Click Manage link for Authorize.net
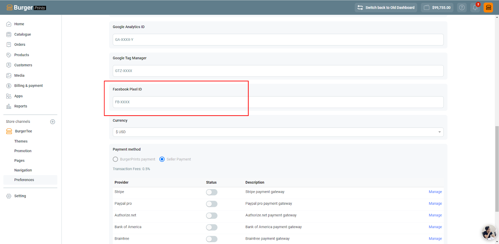499x244 pixels. (435, 215)
